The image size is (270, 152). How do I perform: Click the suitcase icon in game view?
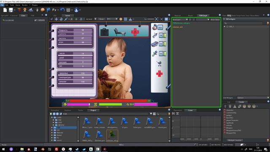[x=104, y=32]
